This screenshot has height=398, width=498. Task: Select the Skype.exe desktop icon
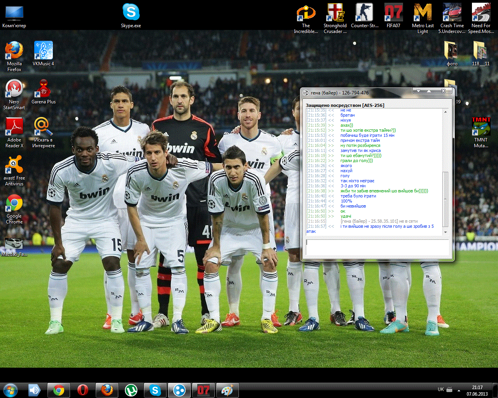point(131,16)
